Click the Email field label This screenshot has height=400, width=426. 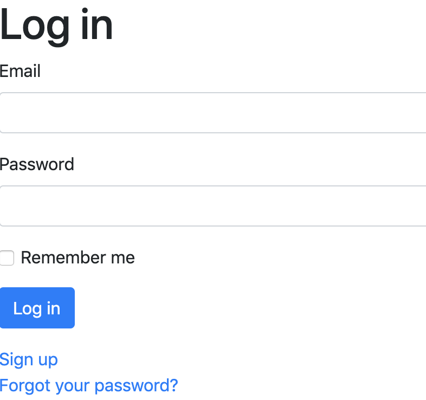click(21, 71)
